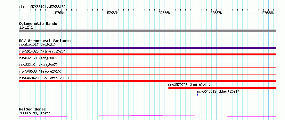Click the 57687k ruler tick label
Screen dimensions: 285x120
pos(216,13)
